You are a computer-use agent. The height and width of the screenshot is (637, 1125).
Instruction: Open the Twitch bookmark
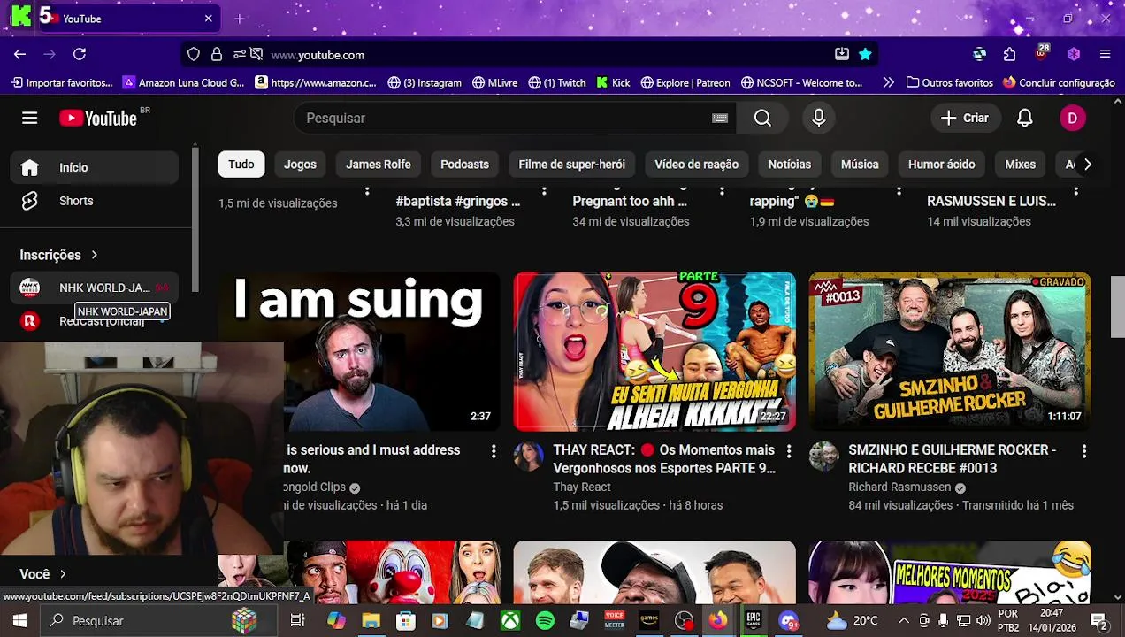(x=556, y=82)
